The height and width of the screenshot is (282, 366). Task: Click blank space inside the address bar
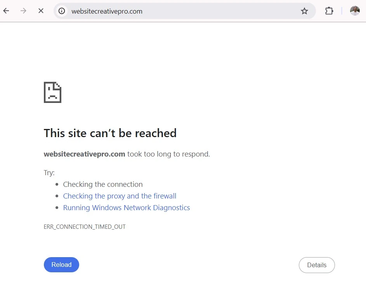click(x=217, y=11)
